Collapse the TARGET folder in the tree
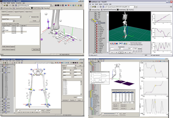Viewport: 173px width, 118px height. (x=90, y=20)
